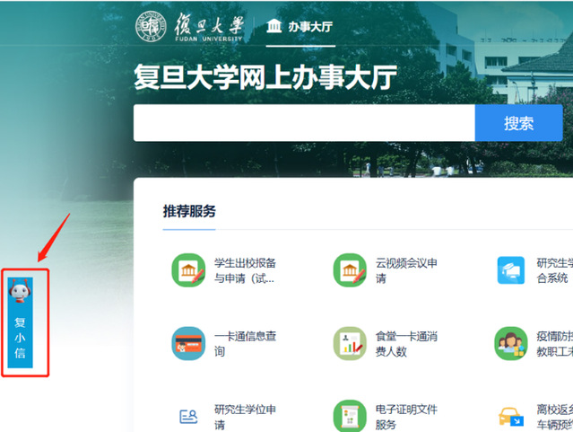Open the 办事大厅 navigation tab
This screenshot has height=432, width=573.
click(300, 27)
